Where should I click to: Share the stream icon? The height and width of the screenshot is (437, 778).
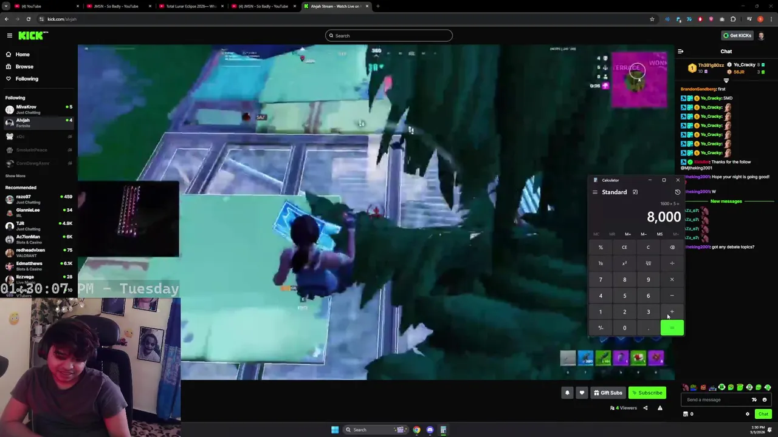tap(645, 408)
